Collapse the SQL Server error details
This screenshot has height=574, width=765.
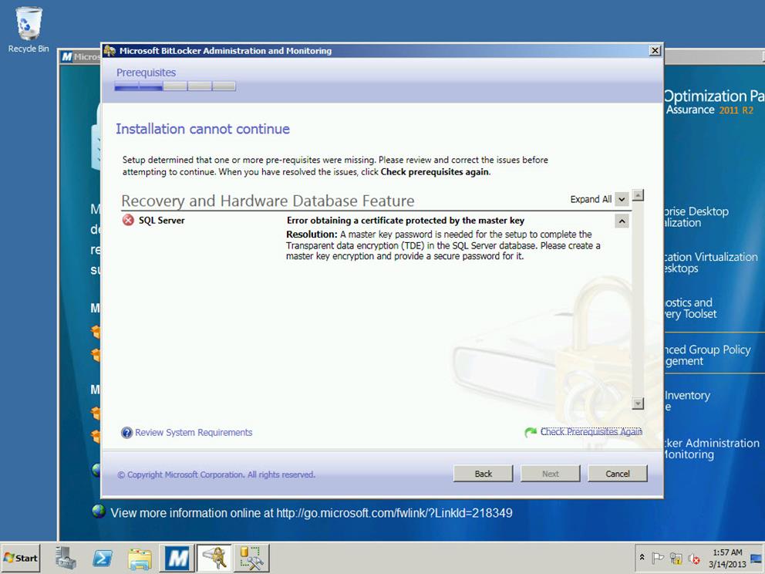coord(622,221)
